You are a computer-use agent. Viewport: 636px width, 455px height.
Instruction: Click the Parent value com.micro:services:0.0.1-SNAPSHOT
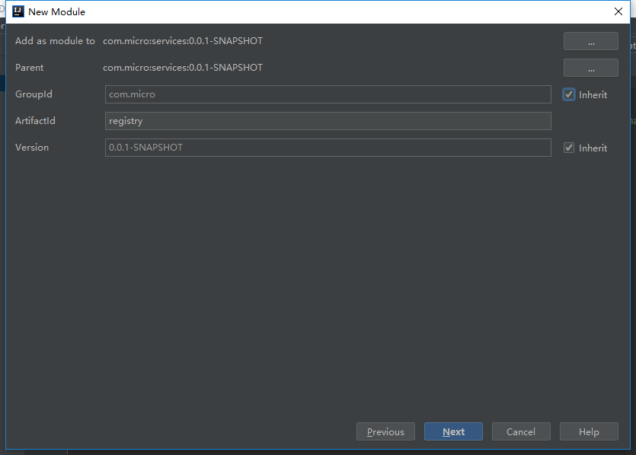click(183, 68)
